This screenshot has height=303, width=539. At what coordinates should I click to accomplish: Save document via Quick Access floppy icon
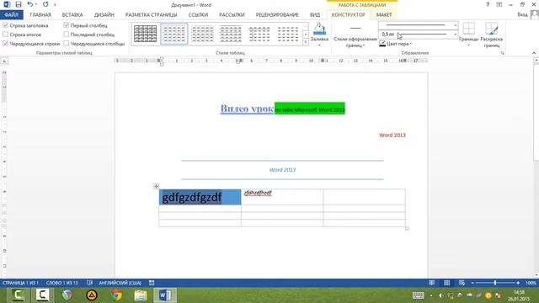point(19,4)
